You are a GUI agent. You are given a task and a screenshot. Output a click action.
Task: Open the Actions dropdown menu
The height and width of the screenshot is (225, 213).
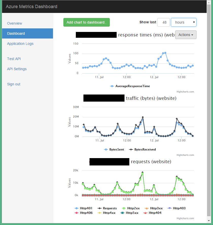186,35
